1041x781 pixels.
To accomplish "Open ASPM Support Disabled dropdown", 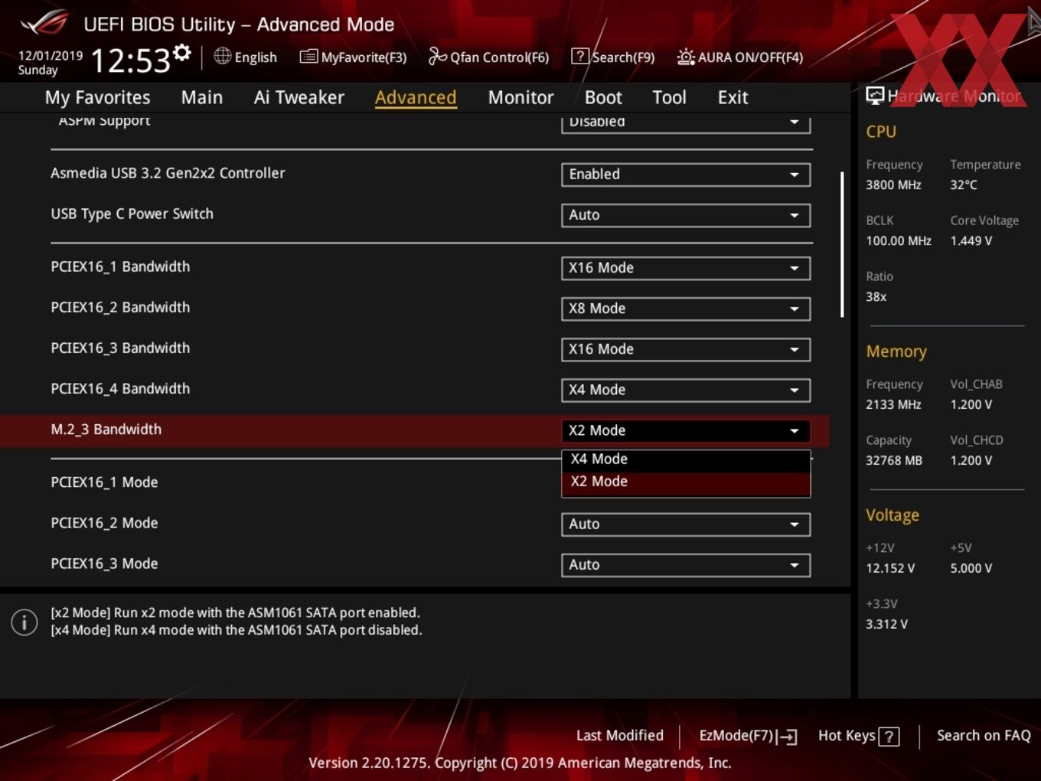I will 686,123.
